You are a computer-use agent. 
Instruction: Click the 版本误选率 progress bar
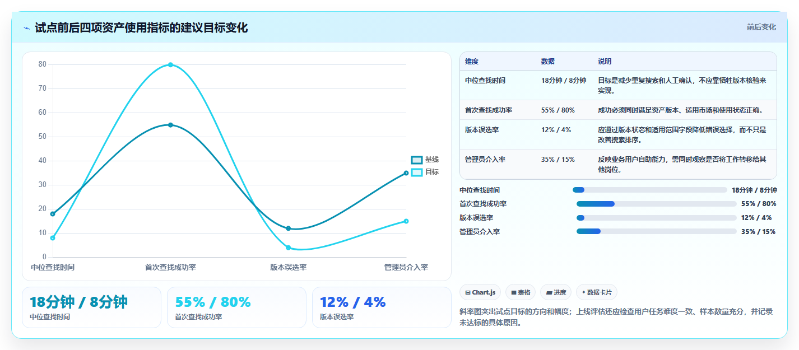pyautogui.click(x=656, y=218)
